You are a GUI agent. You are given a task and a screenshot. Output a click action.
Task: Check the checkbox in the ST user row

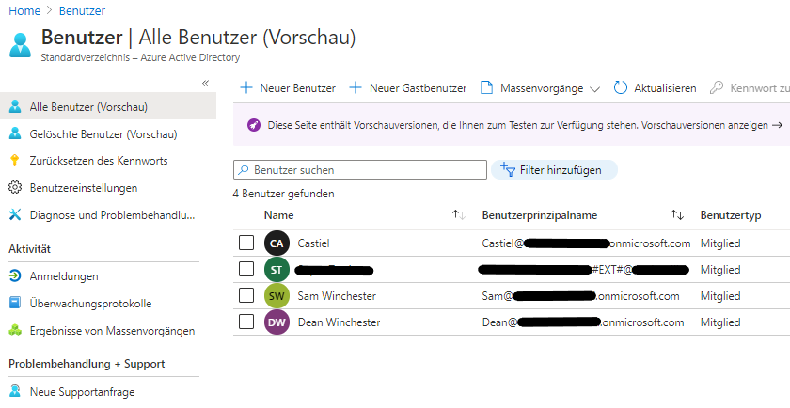pyautogui.click(x=246, y=269)
